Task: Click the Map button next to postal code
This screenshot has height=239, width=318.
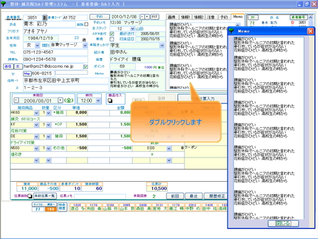Action: 27,73
